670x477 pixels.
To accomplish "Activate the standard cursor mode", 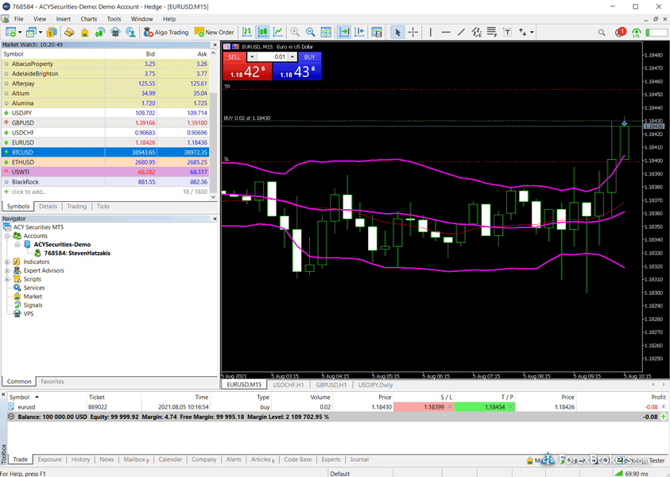I will pos(397,32).
